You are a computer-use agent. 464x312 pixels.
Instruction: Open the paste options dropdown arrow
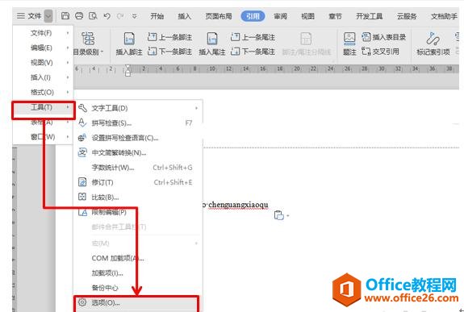pos(287,216)
